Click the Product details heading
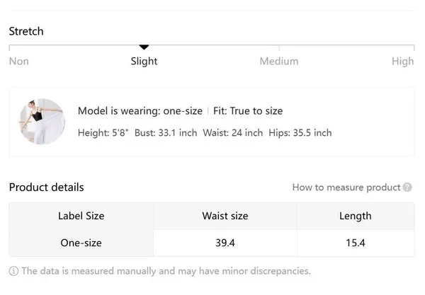 [46, 187]
